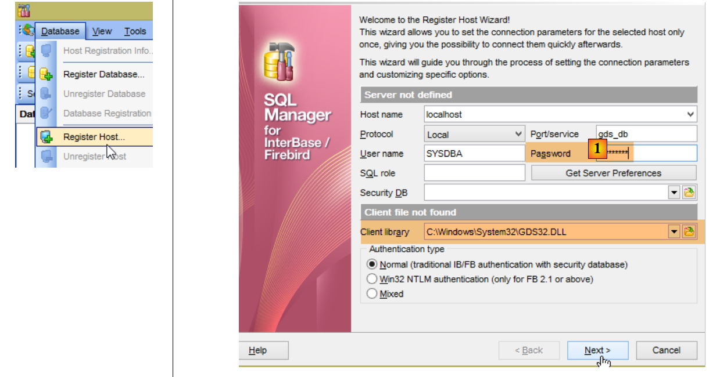Select Mixed authentication type
The image size is (720, 377).
coord(372,294)
